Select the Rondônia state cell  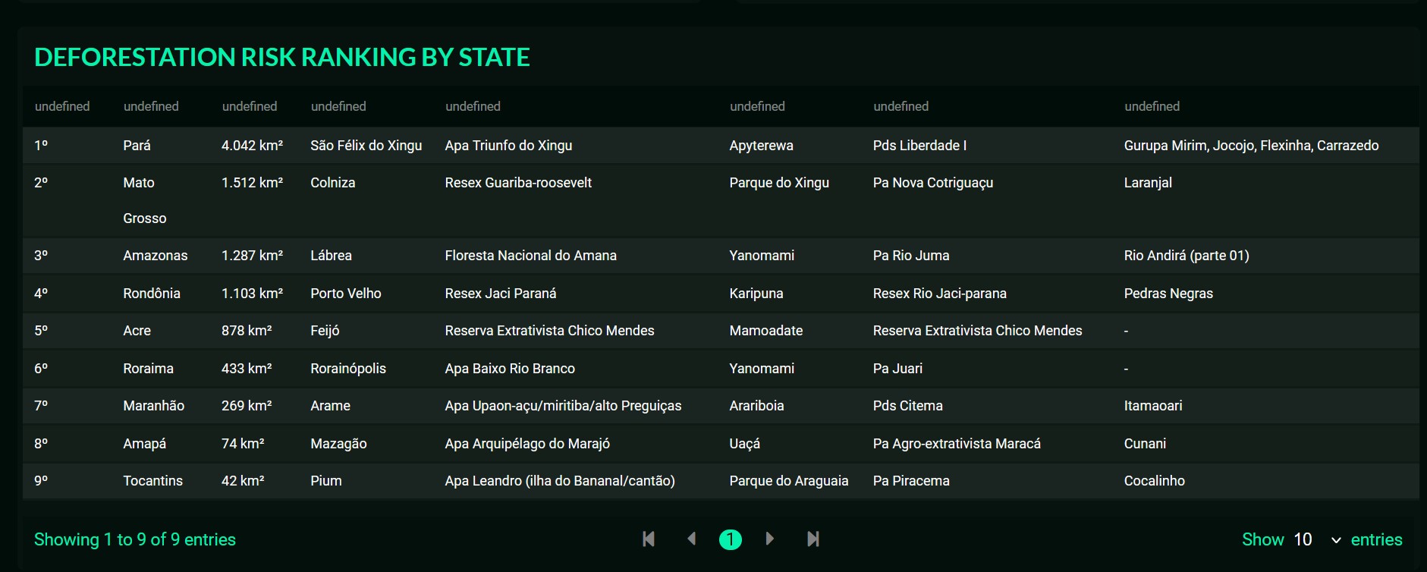pos(152,294)
